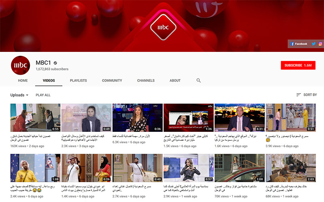Open the 0:51 video thumbnail
324x202 pixels.
(290, 118)
